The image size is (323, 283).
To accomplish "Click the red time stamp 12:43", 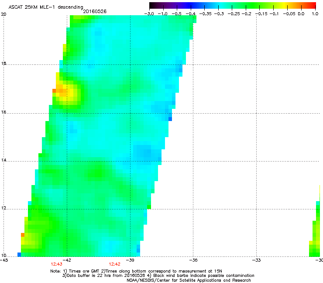I will [x=56, y=264].
